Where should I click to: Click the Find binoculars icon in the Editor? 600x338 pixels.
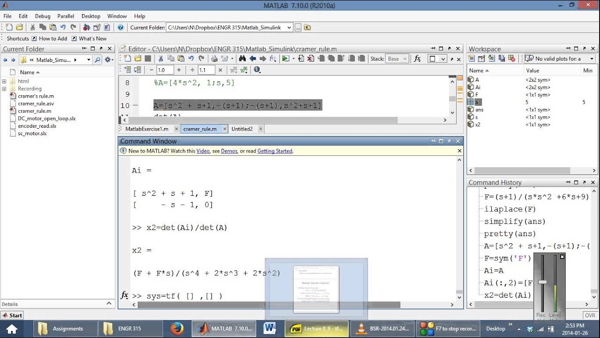tap(242, 59)
